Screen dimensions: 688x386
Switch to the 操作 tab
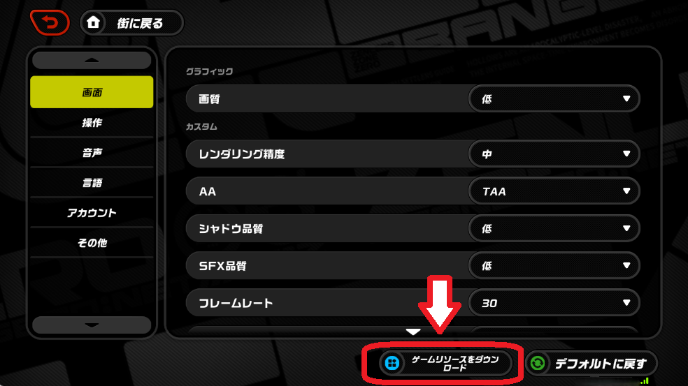(92, 123)
